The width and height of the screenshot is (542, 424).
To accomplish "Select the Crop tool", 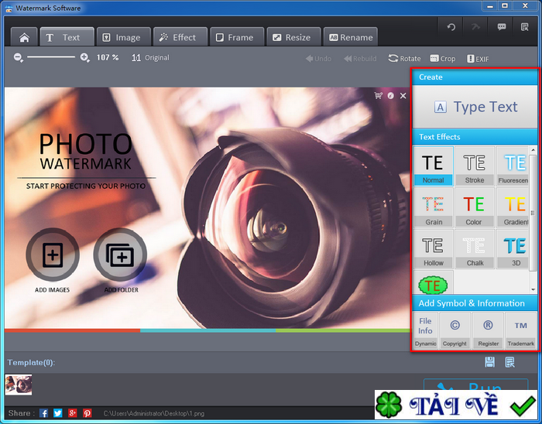I will pos(443,58).
